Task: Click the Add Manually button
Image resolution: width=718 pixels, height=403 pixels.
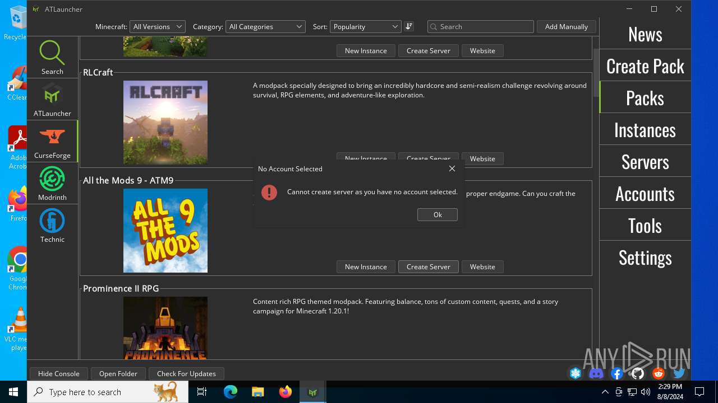Action: (x=567, y=26)
